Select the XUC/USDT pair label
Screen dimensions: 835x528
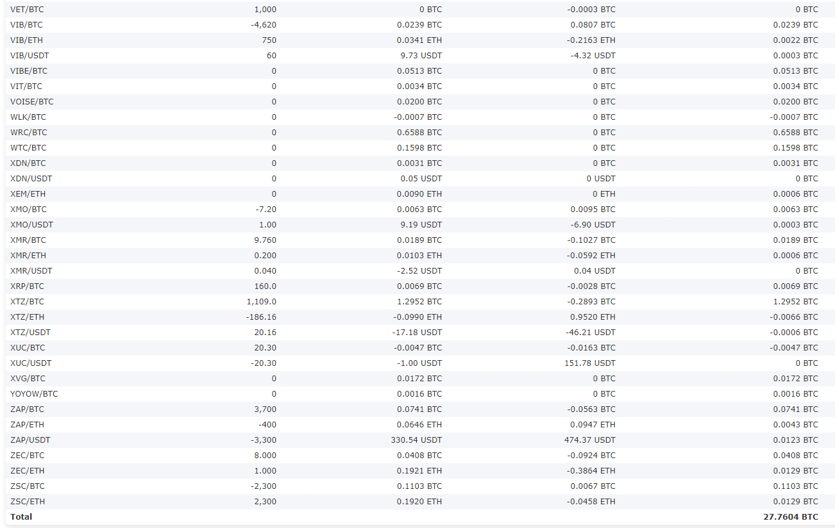tap(31, 363)
